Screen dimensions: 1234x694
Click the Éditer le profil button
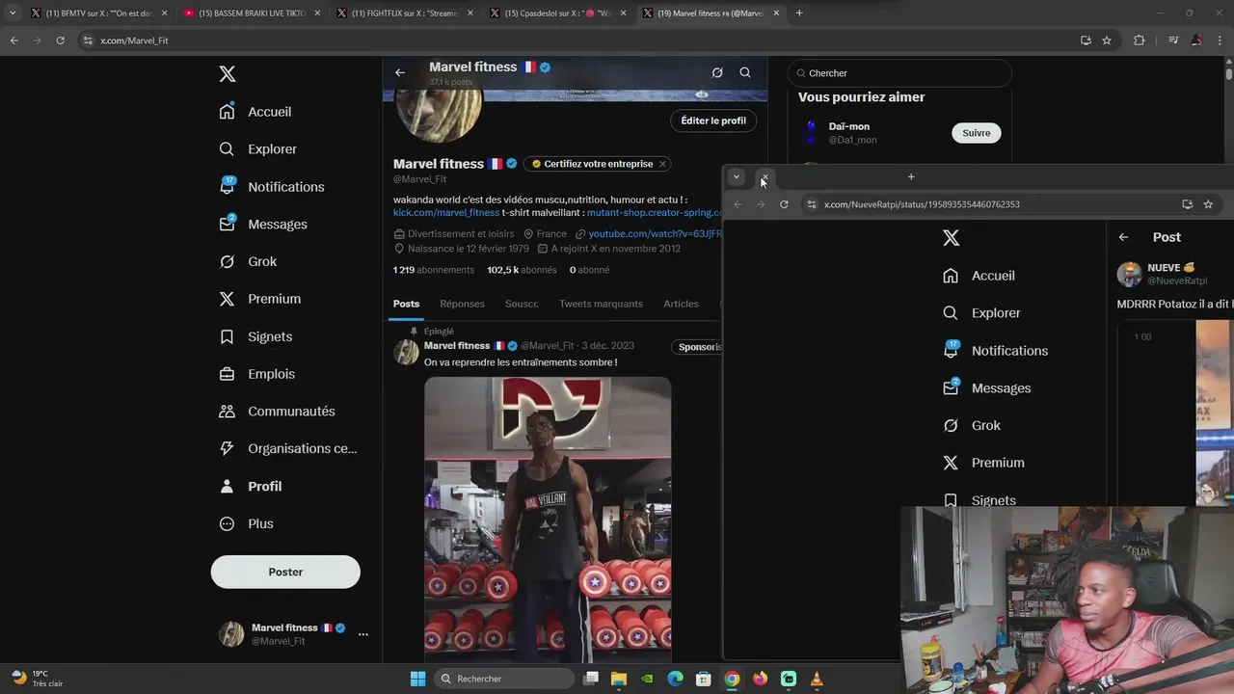coord(713,120)
